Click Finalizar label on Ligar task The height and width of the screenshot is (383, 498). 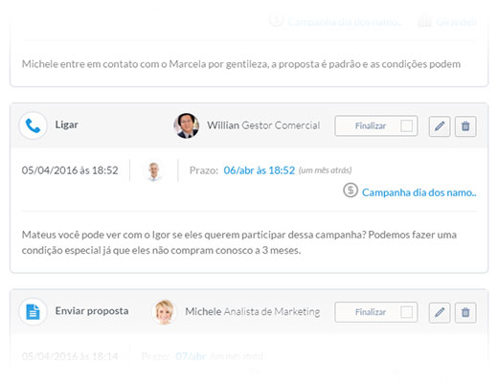(371, 126)
